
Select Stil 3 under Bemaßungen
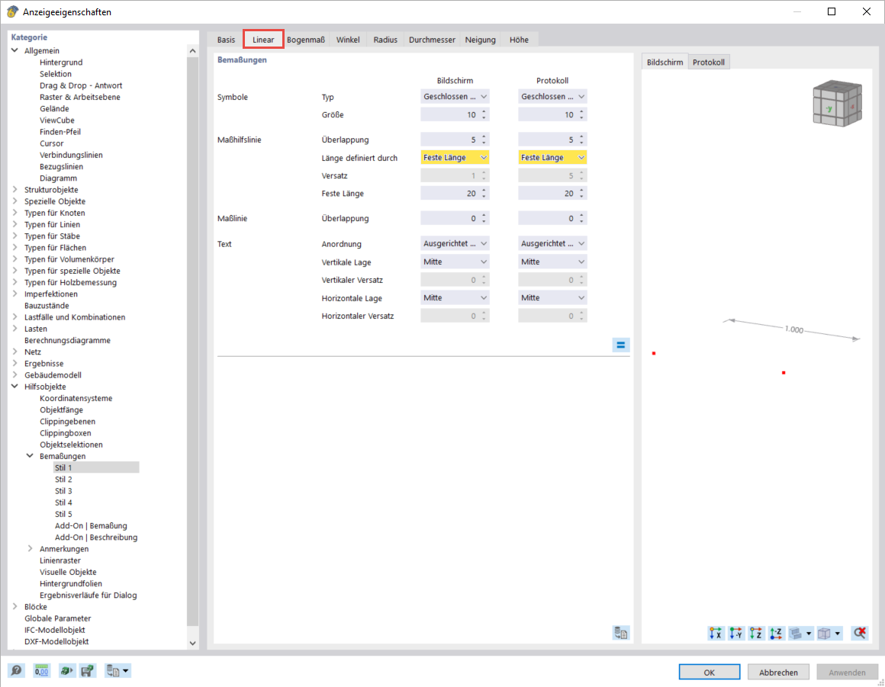tap(63, 490)
